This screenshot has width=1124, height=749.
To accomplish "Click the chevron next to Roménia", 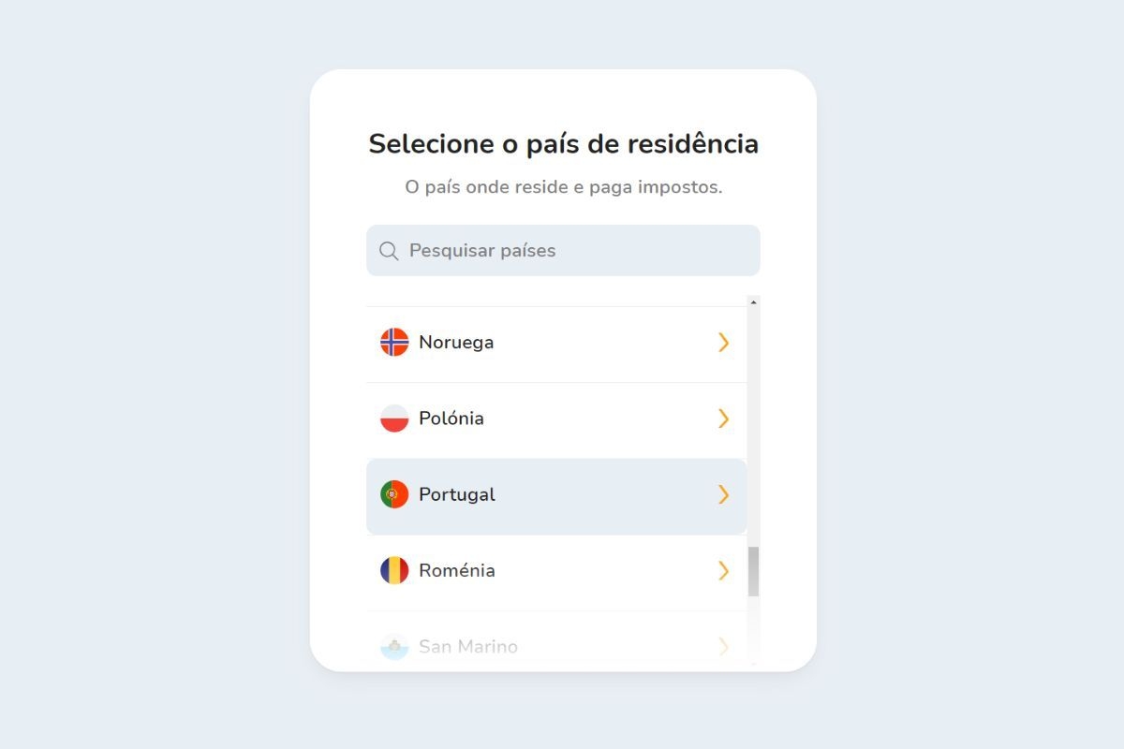I will coord(723,570).
